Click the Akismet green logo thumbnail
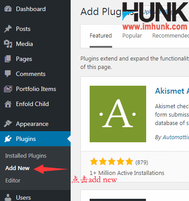Image resolution: width=189 pixels, height=201 pixels. 118,114
